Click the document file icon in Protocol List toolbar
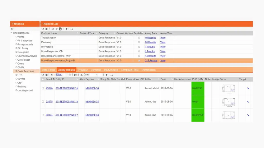 click(x=60, y=29)
